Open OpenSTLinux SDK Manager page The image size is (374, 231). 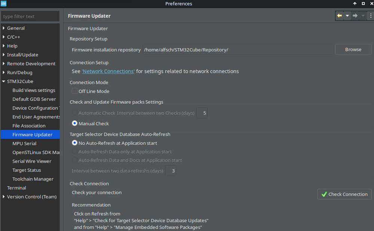coord(36,153)
